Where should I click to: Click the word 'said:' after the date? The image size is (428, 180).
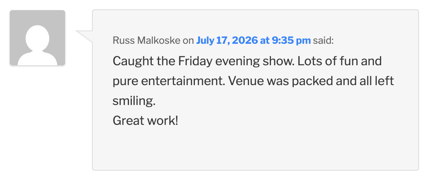pos(323,41)
